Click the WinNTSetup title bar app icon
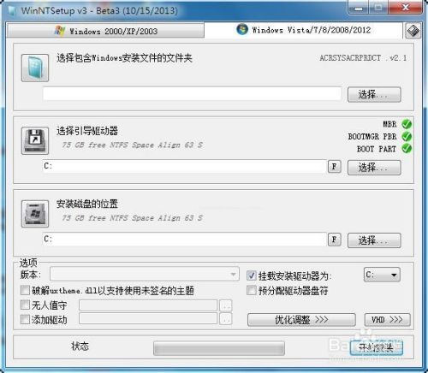The width and height of the screenshot is (428, 373). coord(12,10)
